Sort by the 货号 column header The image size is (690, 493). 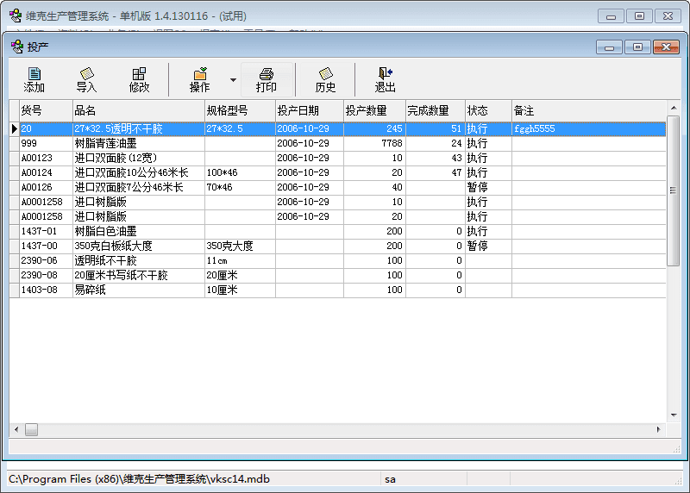[46, 110]
